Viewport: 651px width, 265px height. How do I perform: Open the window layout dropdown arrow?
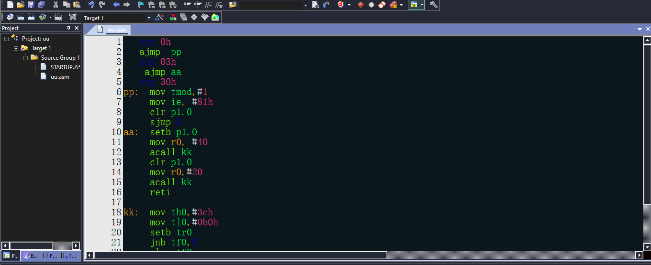[422, 5]
